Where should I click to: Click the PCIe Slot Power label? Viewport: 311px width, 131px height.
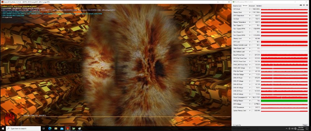tap(238, 71)
